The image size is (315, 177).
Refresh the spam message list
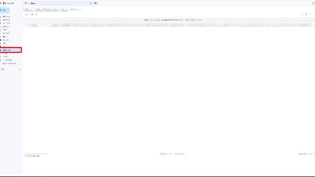[x=32, y=14]
